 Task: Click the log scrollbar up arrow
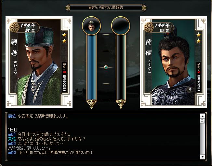tap(202, 116)
